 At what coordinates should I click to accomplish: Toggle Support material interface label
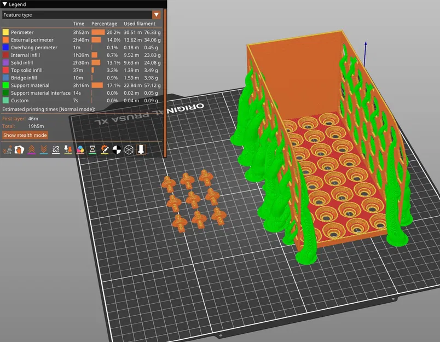[x=40, y=93]
